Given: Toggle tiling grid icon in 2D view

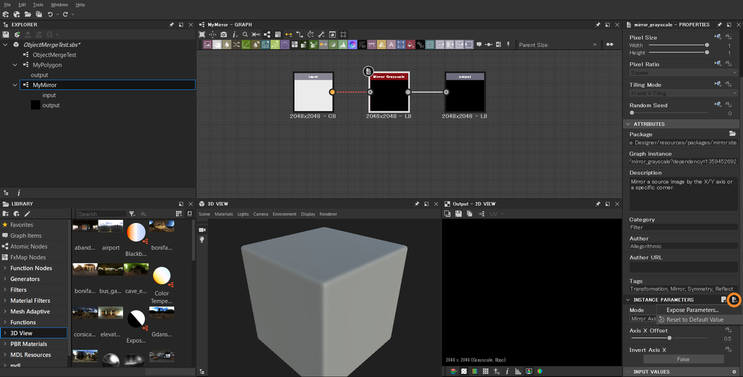Looking at the screenshot, I should [x=485, y=371].
